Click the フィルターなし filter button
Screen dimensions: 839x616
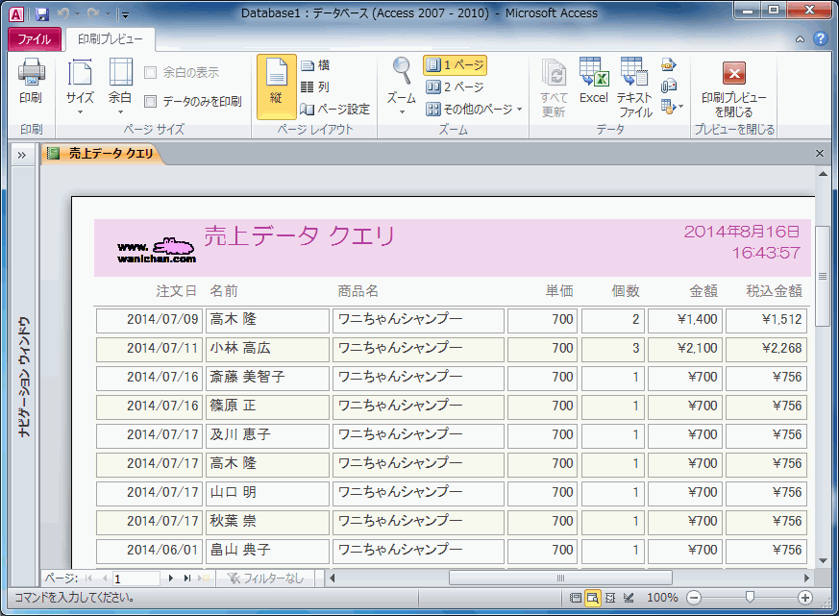click(265, 578)
